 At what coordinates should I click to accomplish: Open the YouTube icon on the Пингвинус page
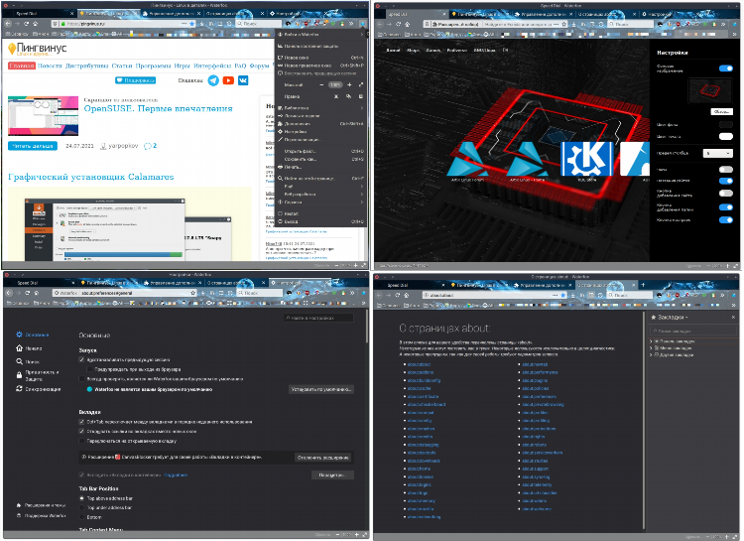point(228,80)
